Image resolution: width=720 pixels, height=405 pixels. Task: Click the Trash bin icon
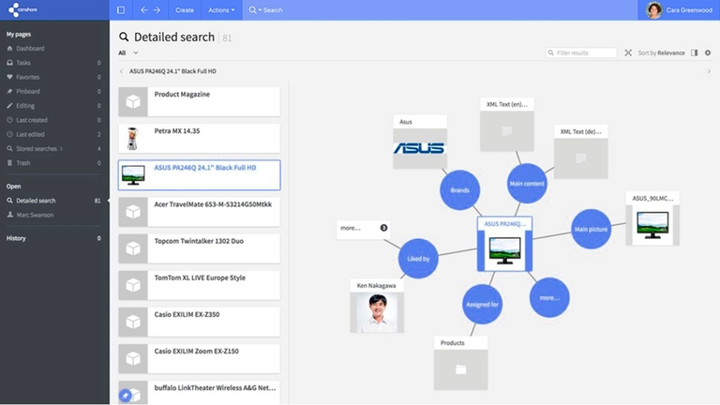(x=9, y=162)
